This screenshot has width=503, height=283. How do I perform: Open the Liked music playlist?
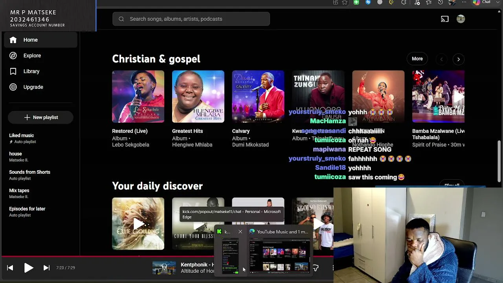click(x=41, y=138)
